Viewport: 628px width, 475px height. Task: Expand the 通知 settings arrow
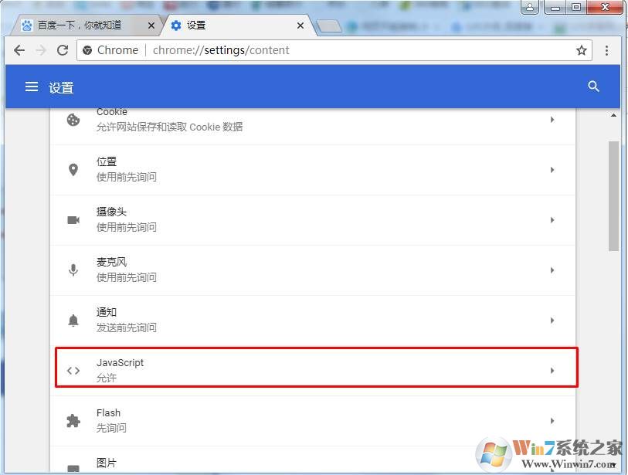pos(552,321)
